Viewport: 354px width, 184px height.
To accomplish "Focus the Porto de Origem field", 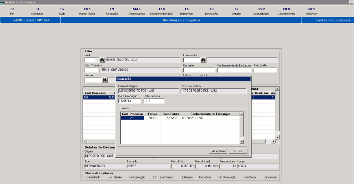I will click(x=149, y=91).
